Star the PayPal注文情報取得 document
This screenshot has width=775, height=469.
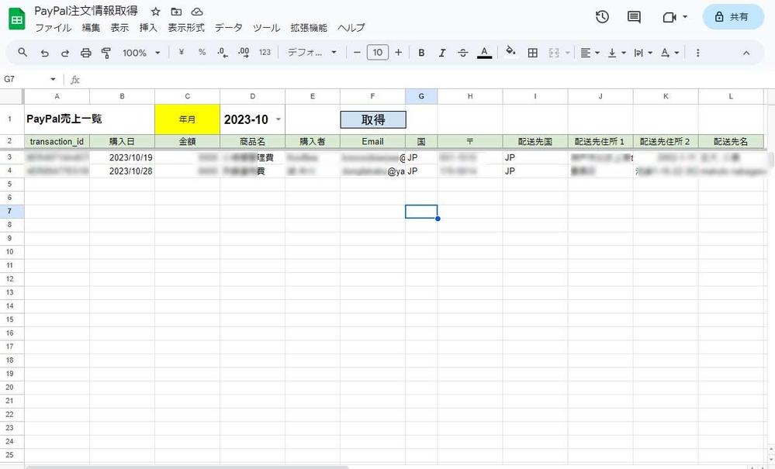156,12
